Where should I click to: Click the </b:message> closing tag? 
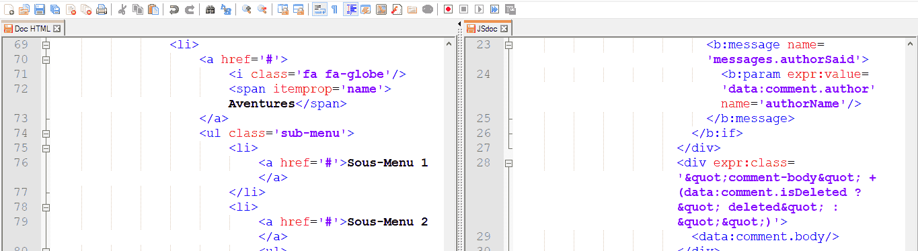tap(751, 119)
